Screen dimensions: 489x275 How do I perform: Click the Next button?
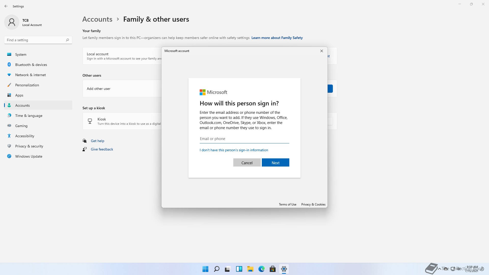coord(275,163)
